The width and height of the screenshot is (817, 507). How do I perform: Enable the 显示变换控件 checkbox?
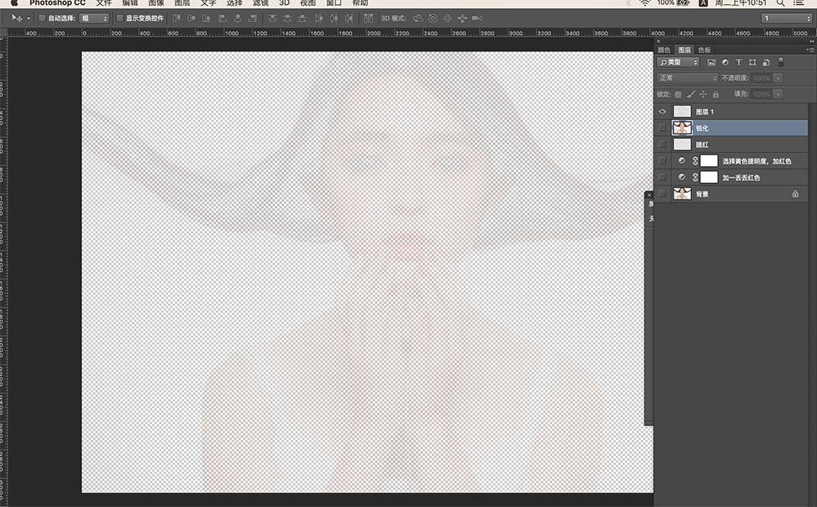(x=119, y=18)
